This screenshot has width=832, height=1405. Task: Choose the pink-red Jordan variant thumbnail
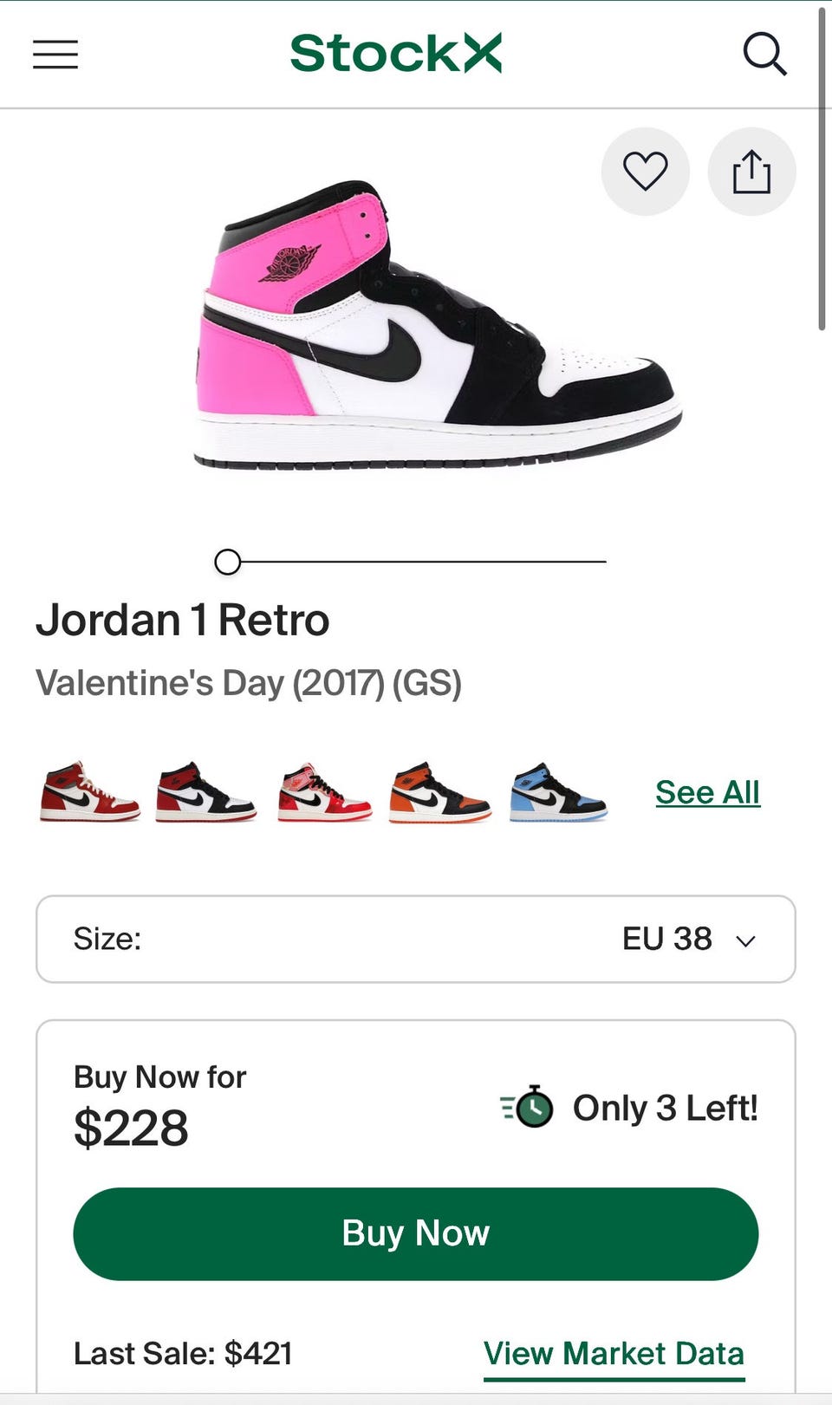tap(324, 792)
